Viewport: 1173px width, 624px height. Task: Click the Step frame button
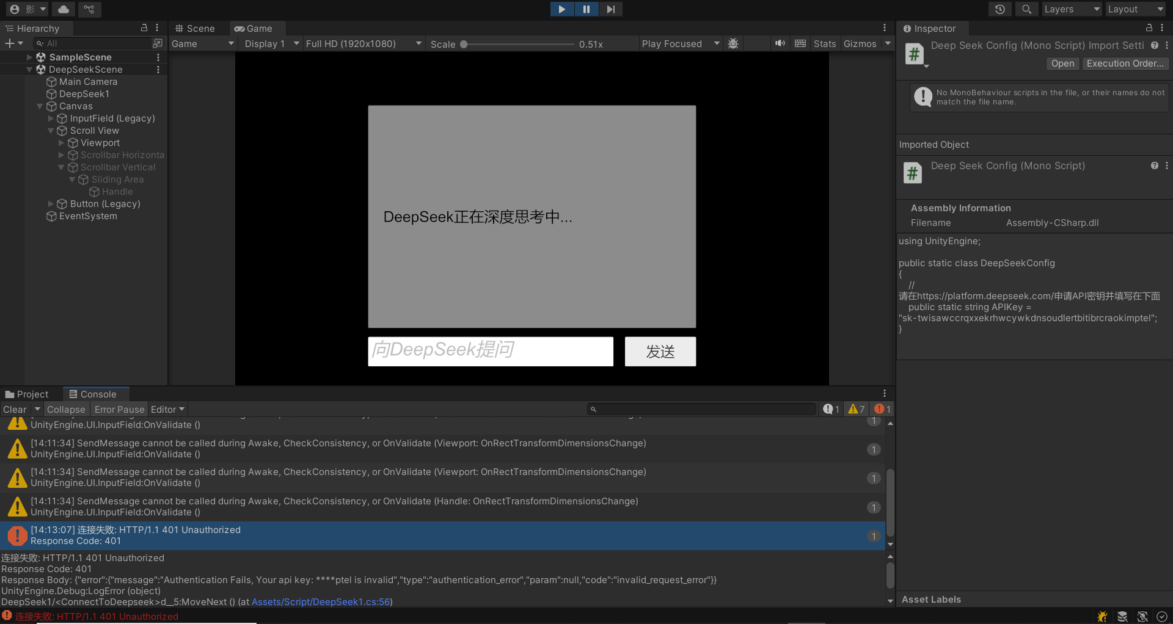click(x=610, y=9)
